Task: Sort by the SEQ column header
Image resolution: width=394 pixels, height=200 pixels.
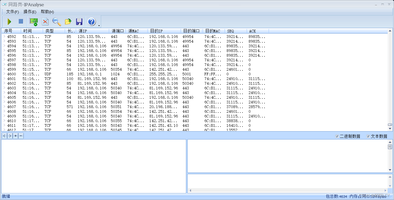Action: [236, 31]
